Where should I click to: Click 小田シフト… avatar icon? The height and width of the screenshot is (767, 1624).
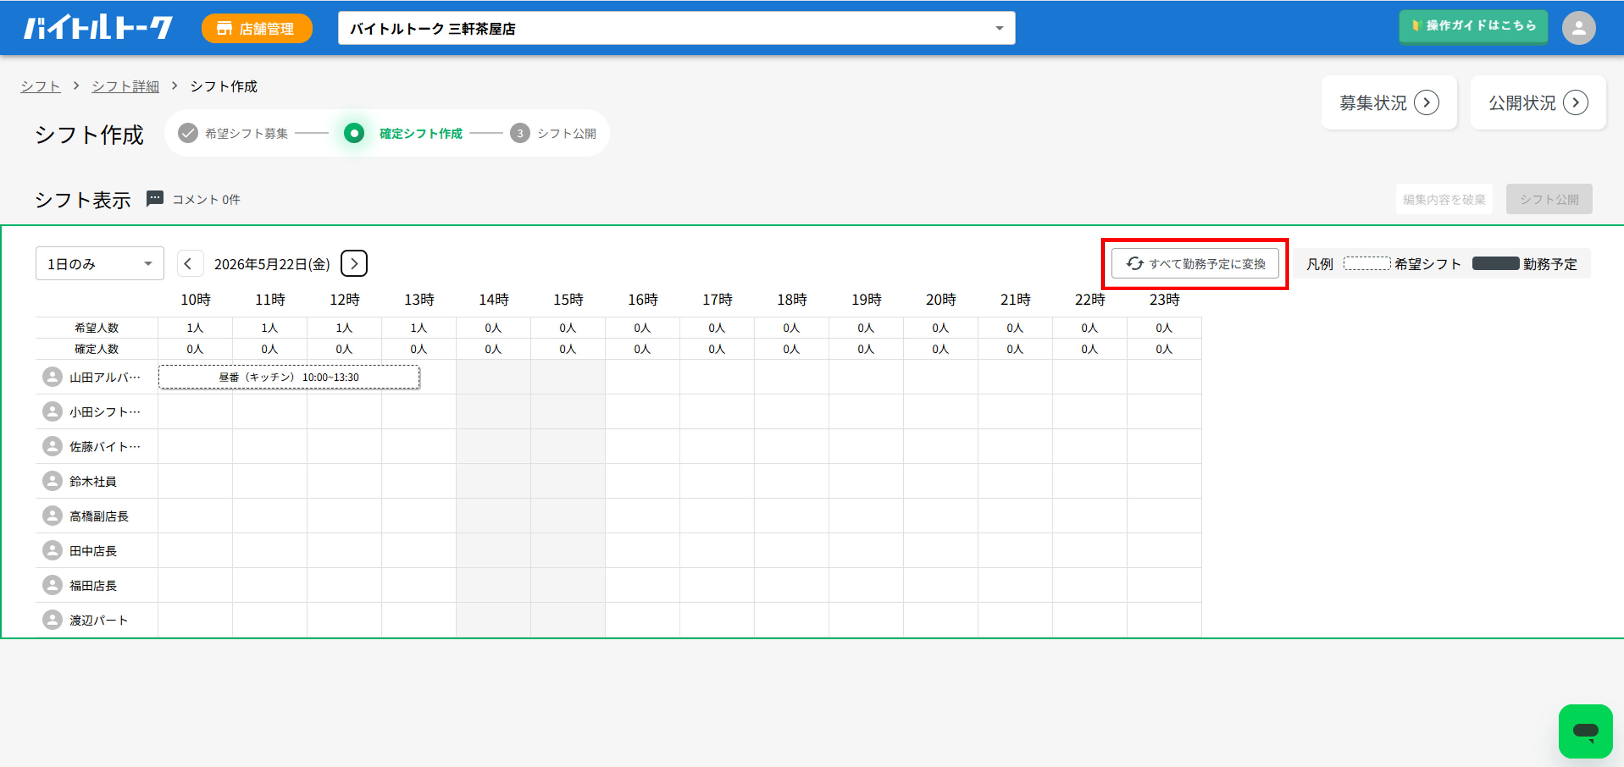(52, 412)
